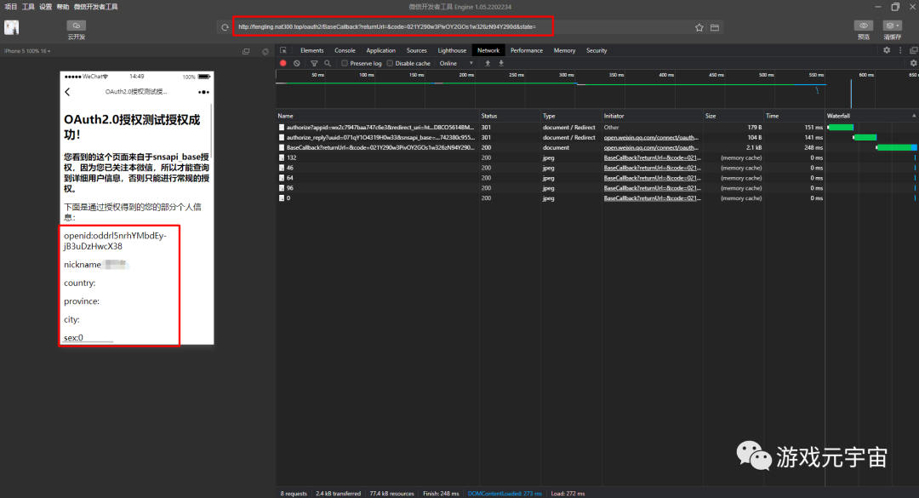Switch to the Security tab
919x498 pixels.
pyautogui.click(x=596, y=50)
